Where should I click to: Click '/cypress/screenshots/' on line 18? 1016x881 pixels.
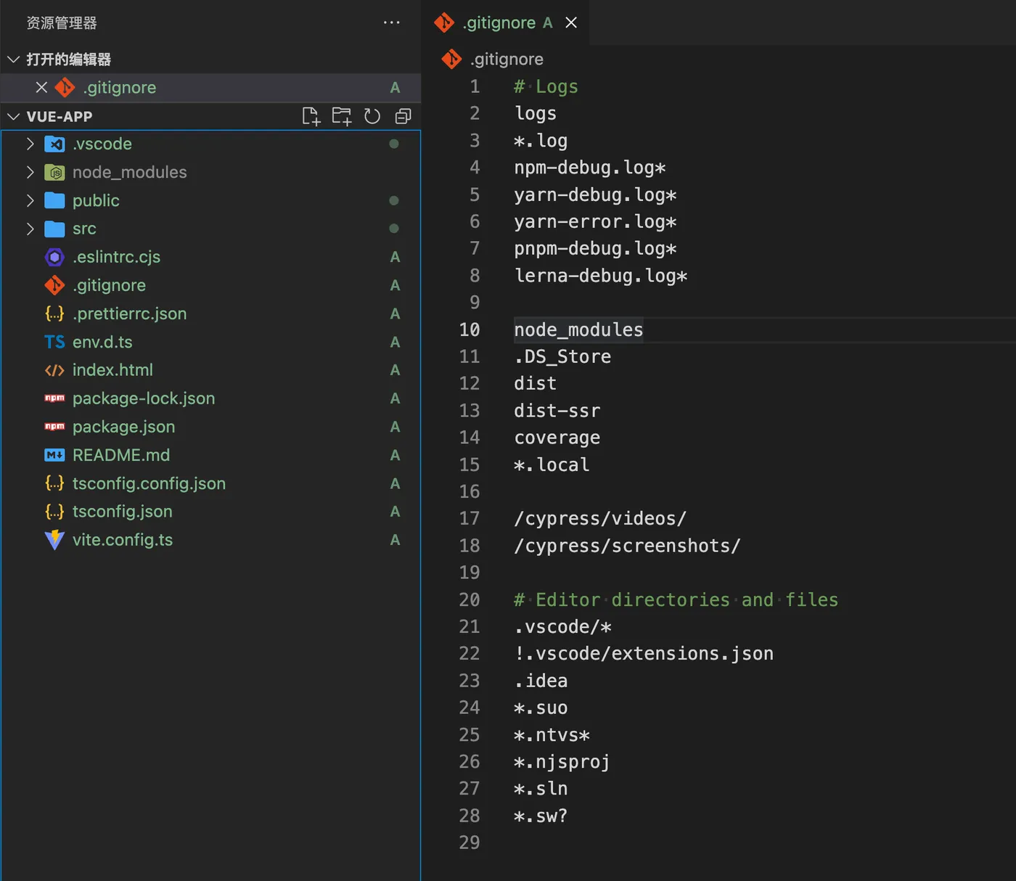(627, 546)
